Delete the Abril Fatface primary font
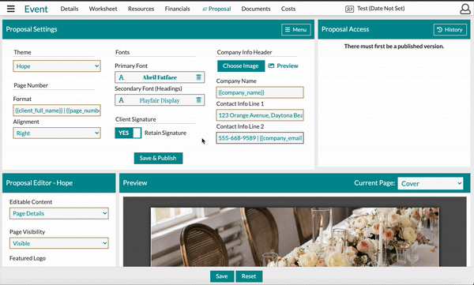This screenshot has height=285, width=474. [x=198, y=77]
